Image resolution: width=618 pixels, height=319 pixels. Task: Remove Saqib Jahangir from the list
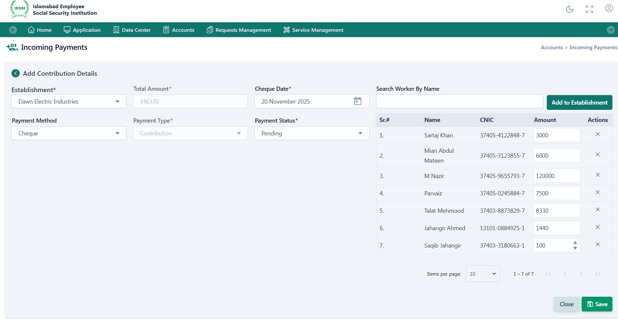597,245
